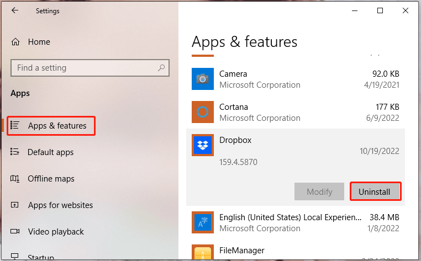The width and height of the screenshot is (421, 261).
Task: Click the Apps for websites icon
Action: pyautogui.click(x=15, y=205)
